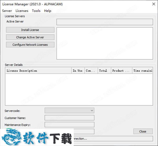Viewport: 158px width, 146px height.
Task: Click the Customer Name field
Action: click(70, 117)
